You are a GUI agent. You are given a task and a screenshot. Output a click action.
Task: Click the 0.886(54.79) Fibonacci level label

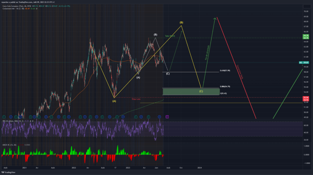(x=225, y=86)
